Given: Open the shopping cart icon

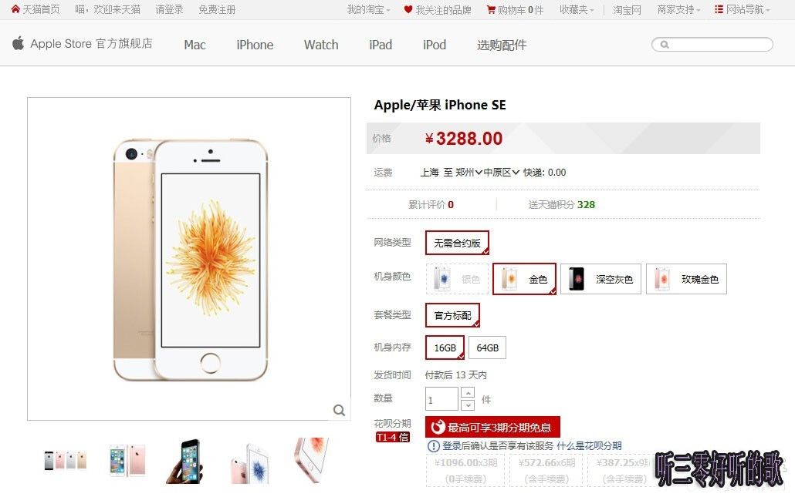Looking at the screenshot, I should 491,9.
